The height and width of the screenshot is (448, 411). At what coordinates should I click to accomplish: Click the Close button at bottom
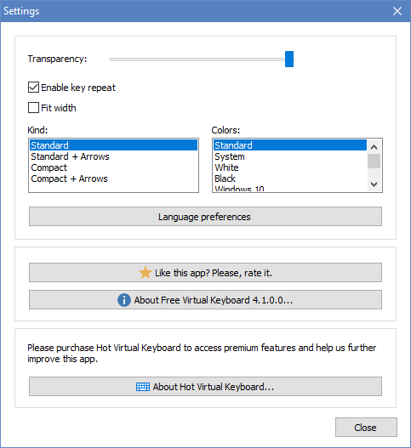[x=366, y=427]
